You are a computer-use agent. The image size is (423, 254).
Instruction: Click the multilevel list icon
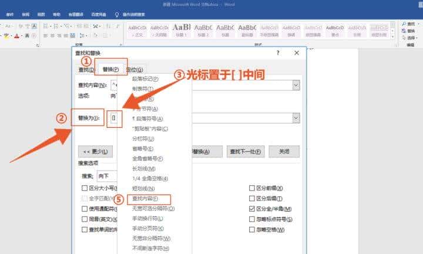pos(66,26)
